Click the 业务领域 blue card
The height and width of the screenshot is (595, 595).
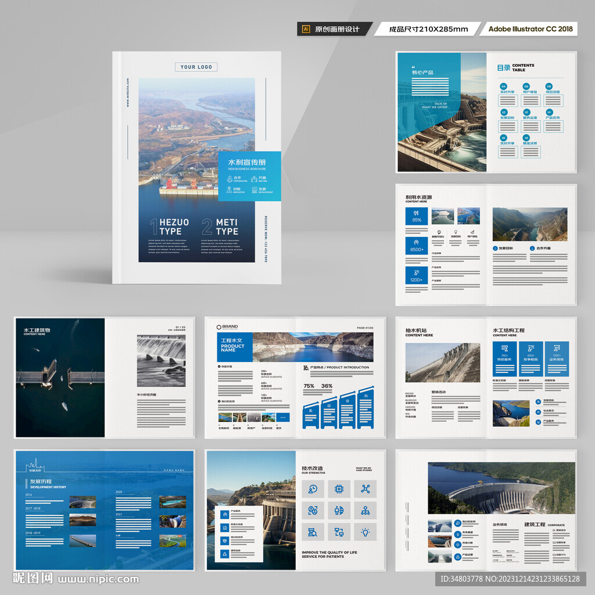[557, 359]
